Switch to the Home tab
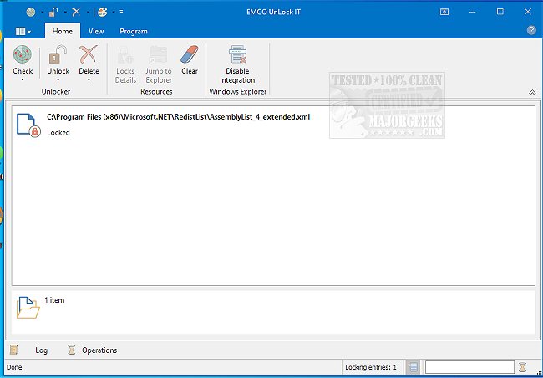Image resolution: width=543 pixels, height=378 pixels. tap(63, 31)
